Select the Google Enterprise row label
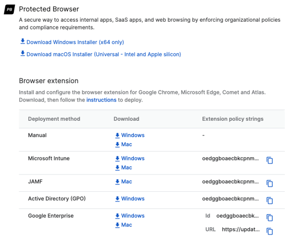This screenshot has height=243, width=292. [51, 216]
